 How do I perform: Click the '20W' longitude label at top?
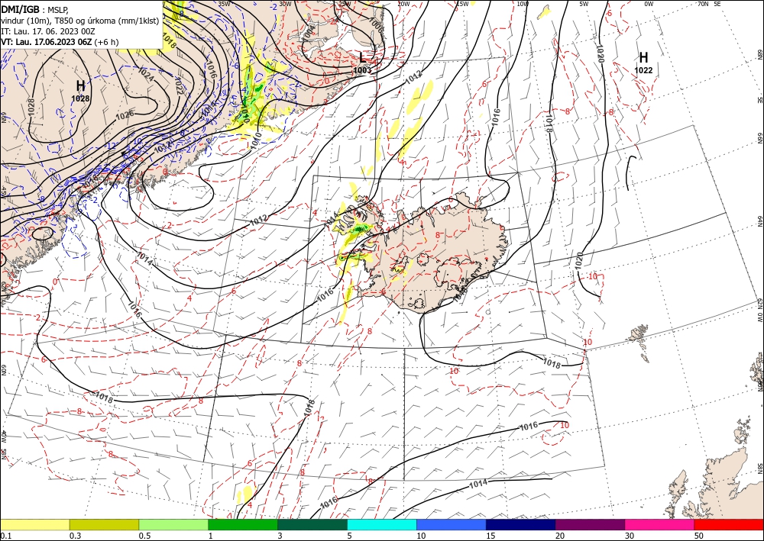click(403, 4)
